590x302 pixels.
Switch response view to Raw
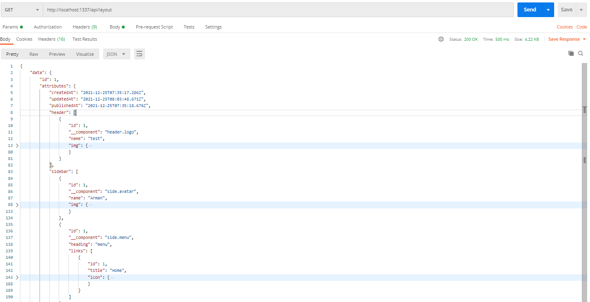33,53
